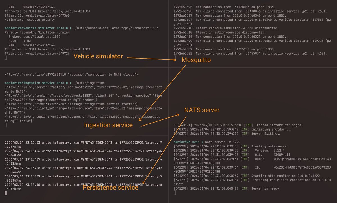337x203 pixels.
Task: Click 'Client ID: vehicle-simulator-349726' line
Action: click(x=37, y=54)
